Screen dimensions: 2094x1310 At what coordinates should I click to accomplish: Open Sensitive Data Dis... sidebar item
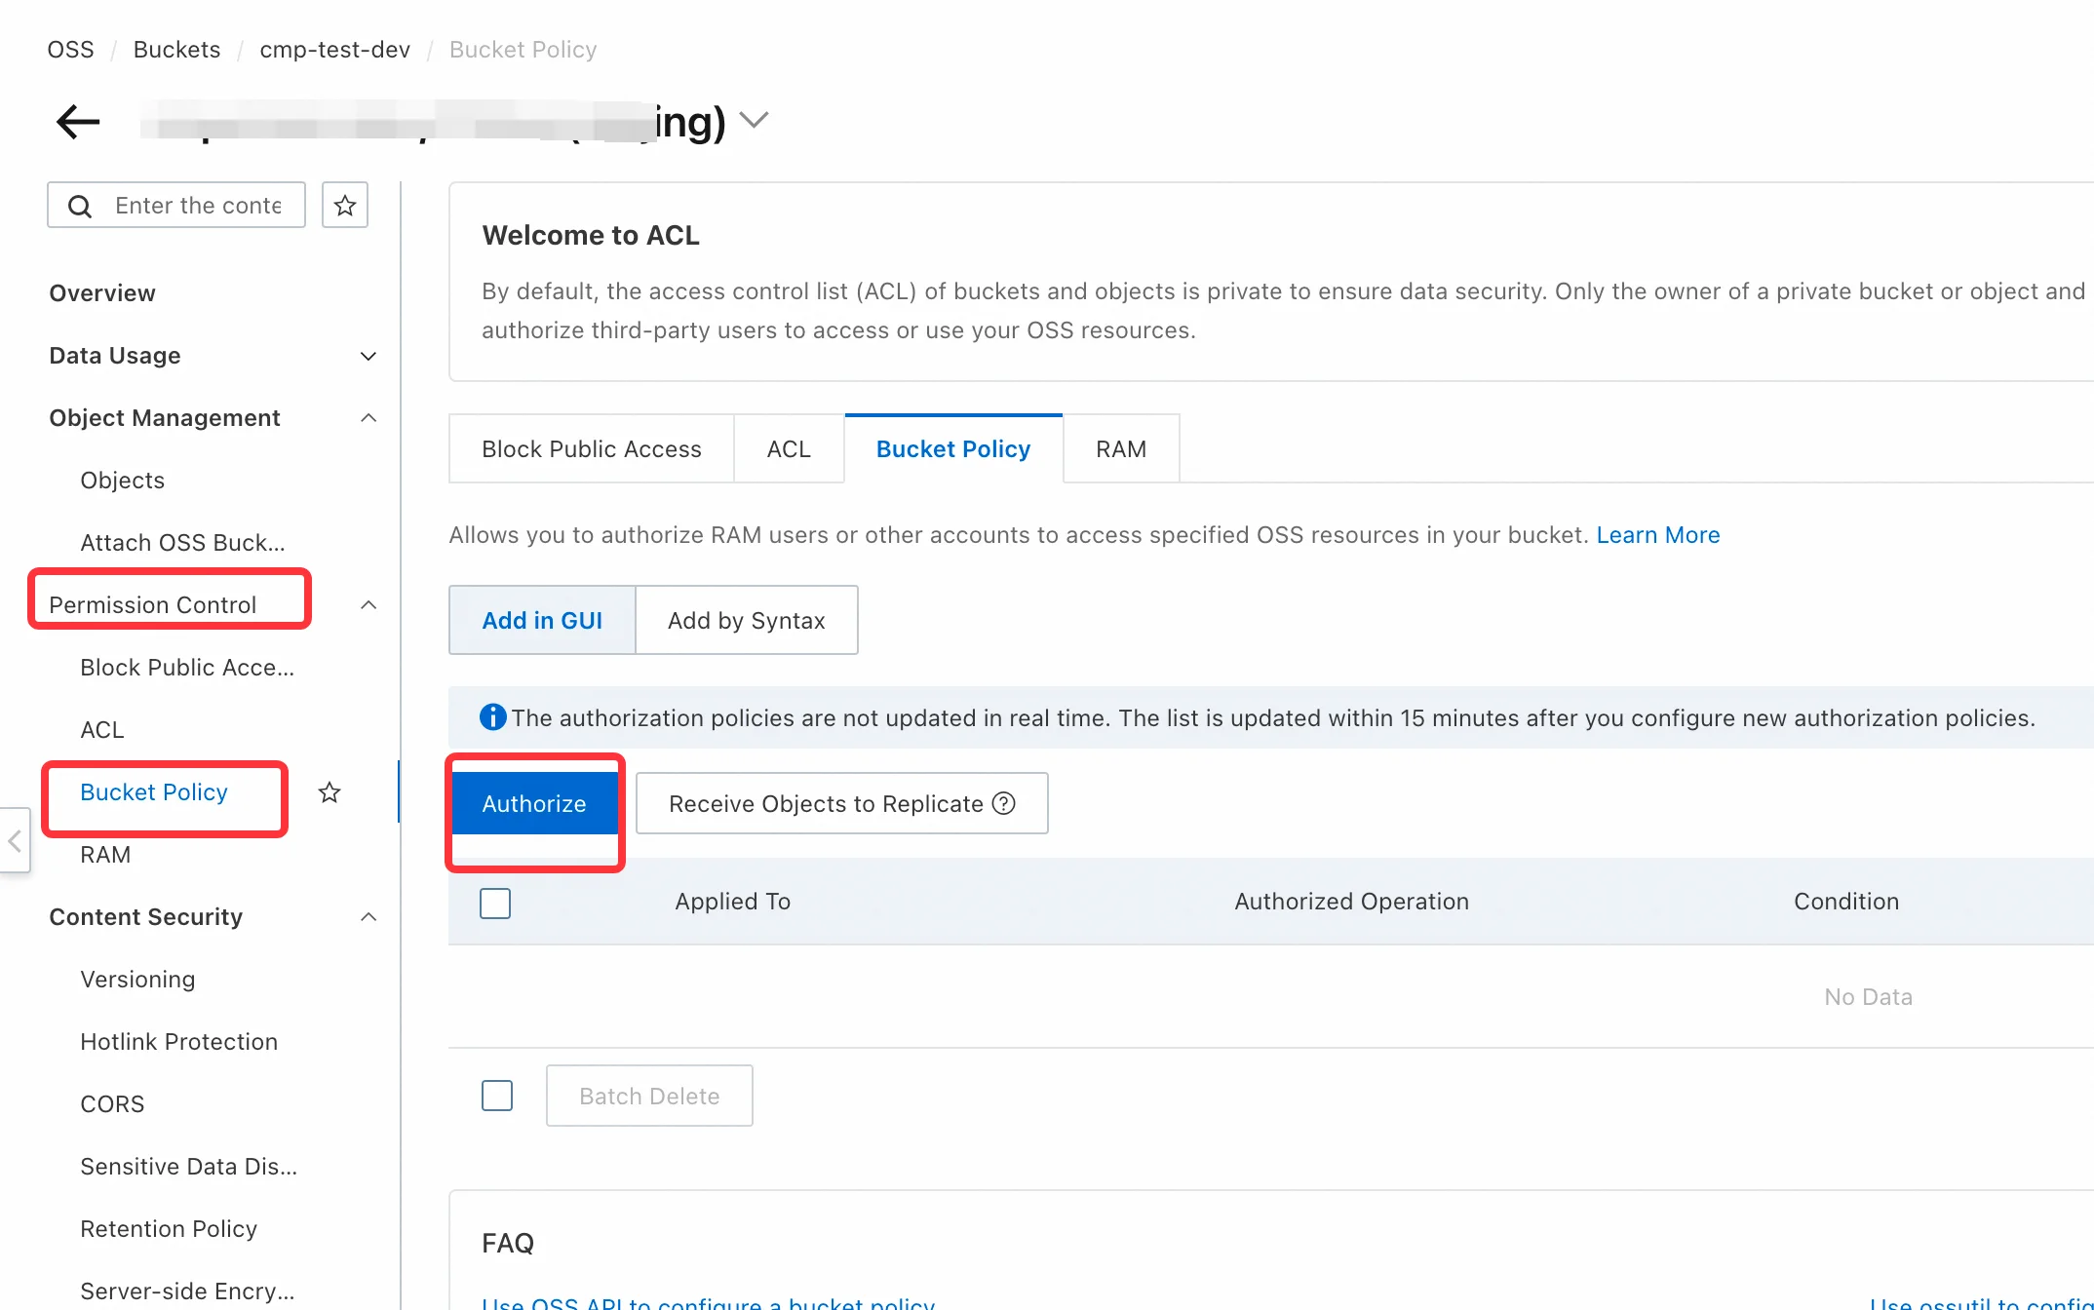188,1167
